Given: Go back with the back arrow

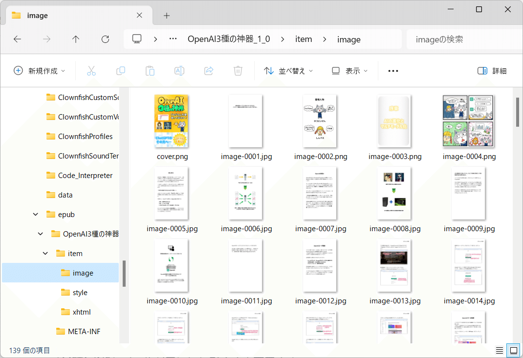Looking at the screenshot, I should point(17,39).
